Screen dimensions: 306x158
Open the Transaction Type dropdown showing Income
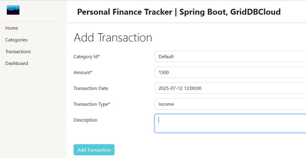pyautogui.click(x=230, y=104)
